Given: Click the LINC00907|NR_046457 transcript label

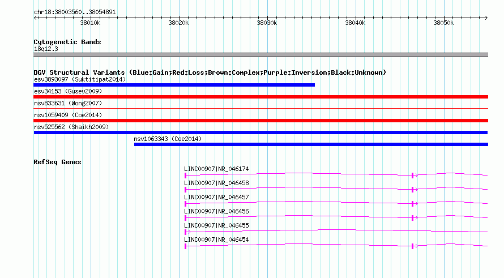Looking at the screenshot, I should [216, 197].
